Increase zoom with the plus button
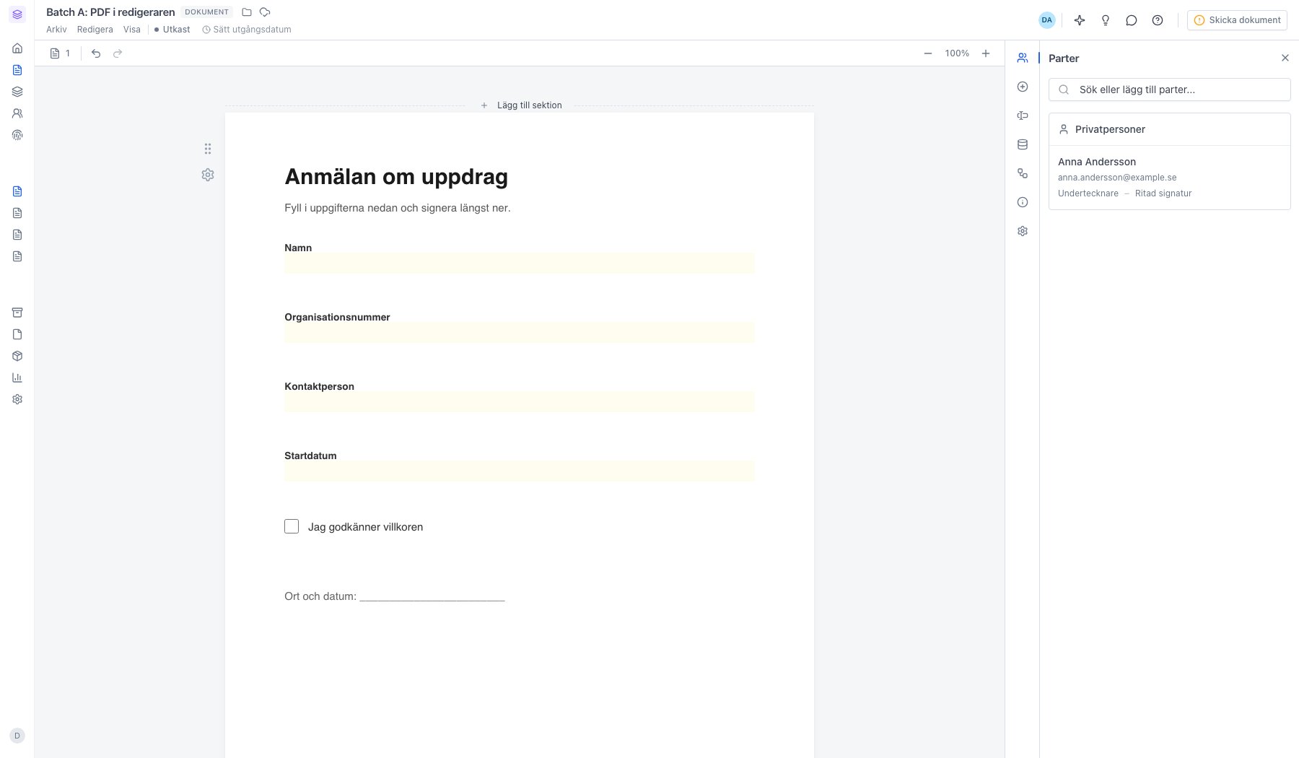 (x=986, y=53)
